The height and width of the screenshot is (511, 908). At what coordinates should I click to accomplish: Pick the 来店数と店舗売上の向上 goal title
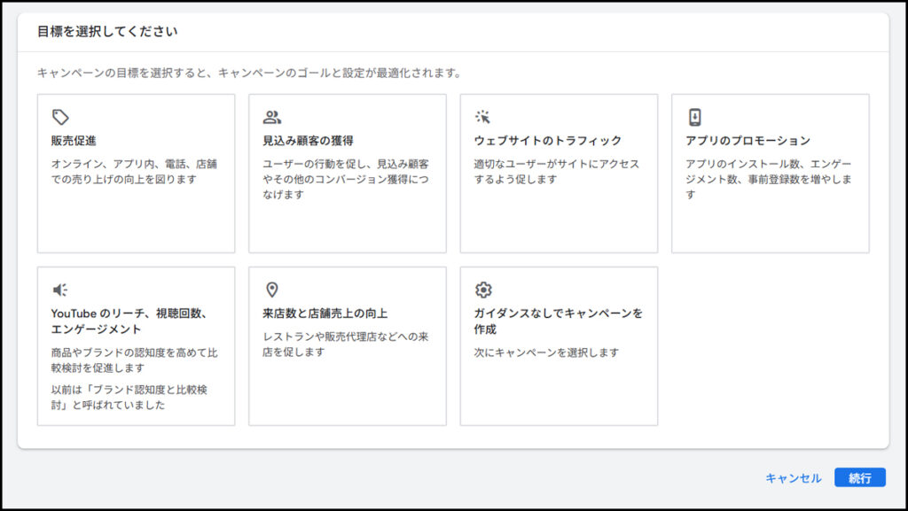pyautogui.click(x=325, y=314)
